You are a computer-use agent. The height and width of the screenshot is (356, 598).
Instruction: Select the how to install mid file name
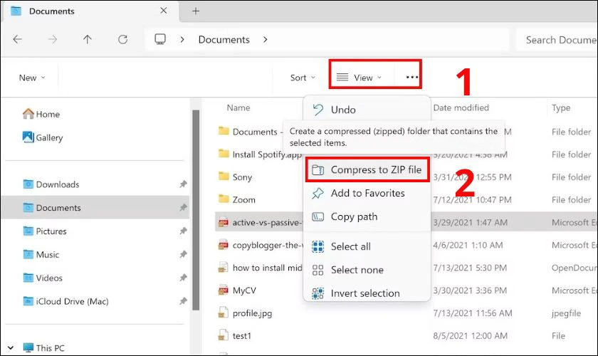tap(268, 268)
